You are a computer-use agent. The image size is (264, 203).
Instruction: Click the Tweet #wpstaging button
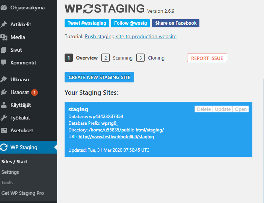tap(87, 23)
